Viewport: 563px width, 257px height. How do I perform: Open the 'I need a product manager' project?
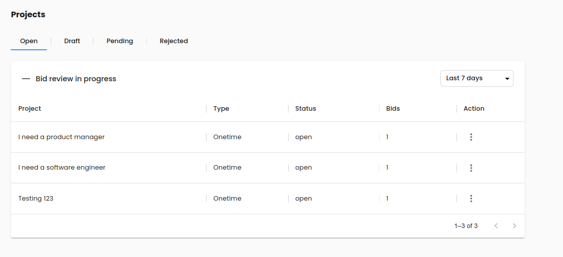(62, 137)
